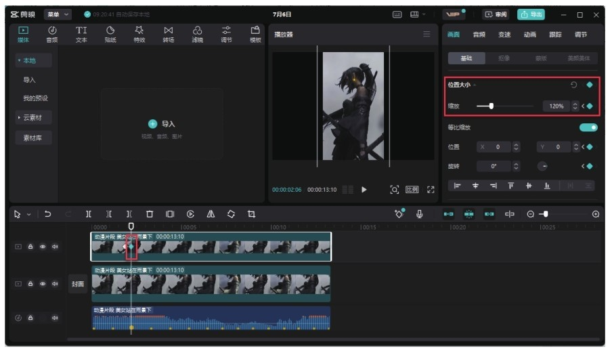
Task: Open the 贴纸 stickers tab
Action: pyautogui.click(x=110, y=35)
